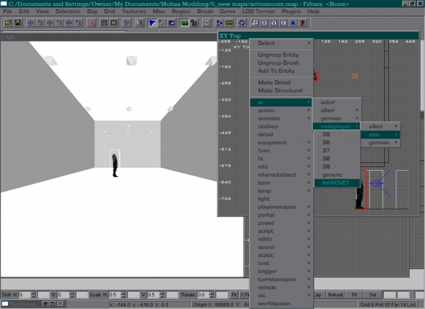The width and height of the screenshot is (425, 309).
Task: Click the Flip Z axis toolbar icon
Action: click(69, 23)
